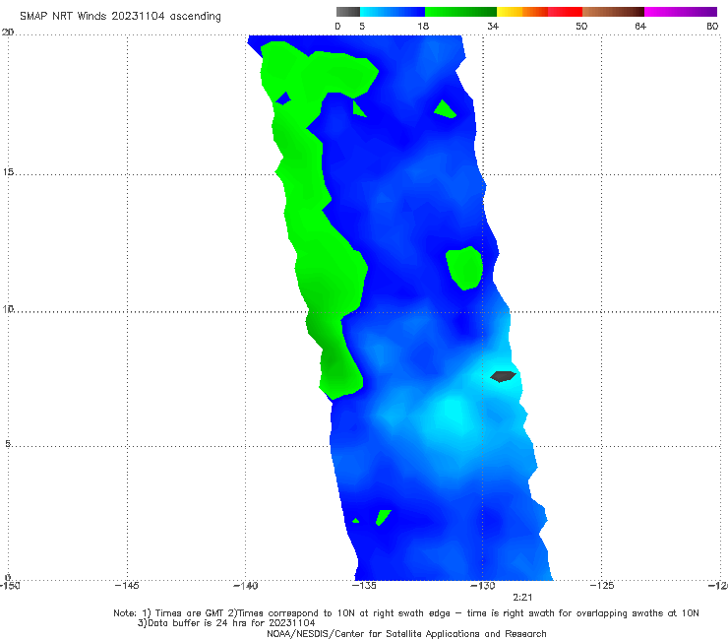Click the green parallelogram patch near 2N
The image size is (728, 640).
[x=383, y=517]
